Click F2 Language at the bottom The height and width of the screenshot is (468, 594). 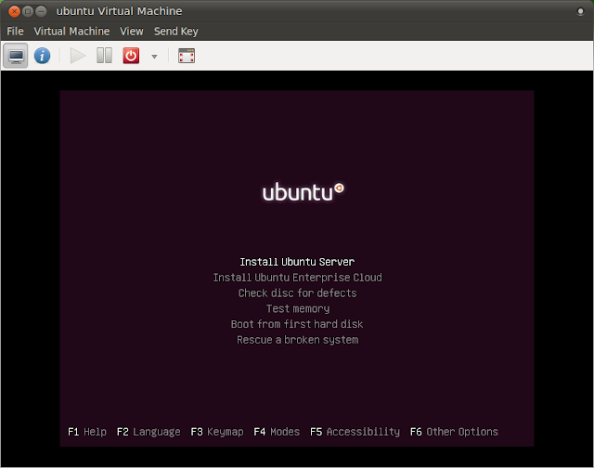coord(148,432)
